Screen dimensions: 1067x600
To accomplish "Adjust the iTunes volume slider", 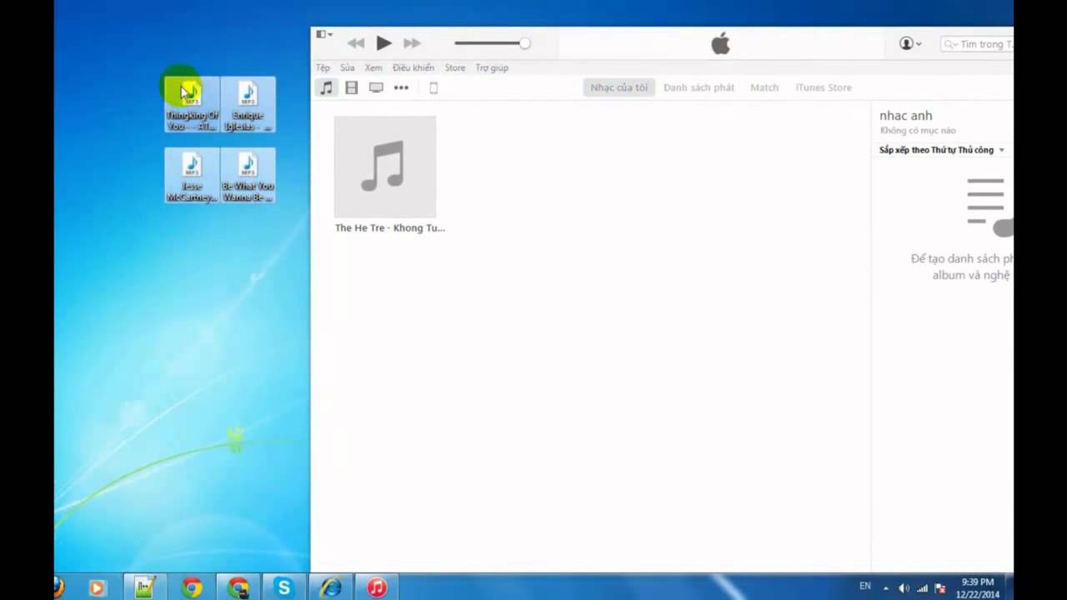I will pos(492,43).
